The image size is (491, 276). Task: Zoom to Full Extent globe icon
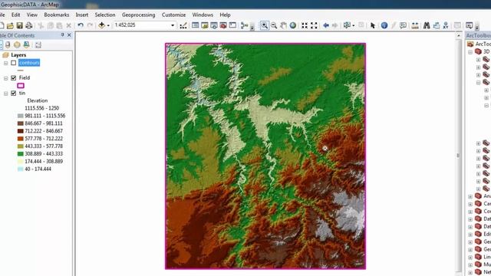[293, 25]
